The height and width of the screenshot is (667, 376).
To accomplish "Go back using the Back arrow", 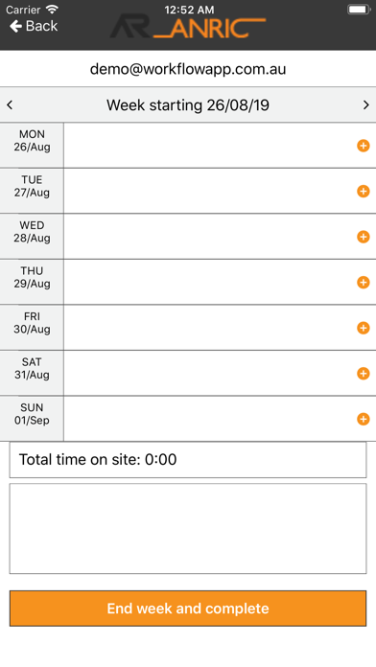I will point(34,26).
